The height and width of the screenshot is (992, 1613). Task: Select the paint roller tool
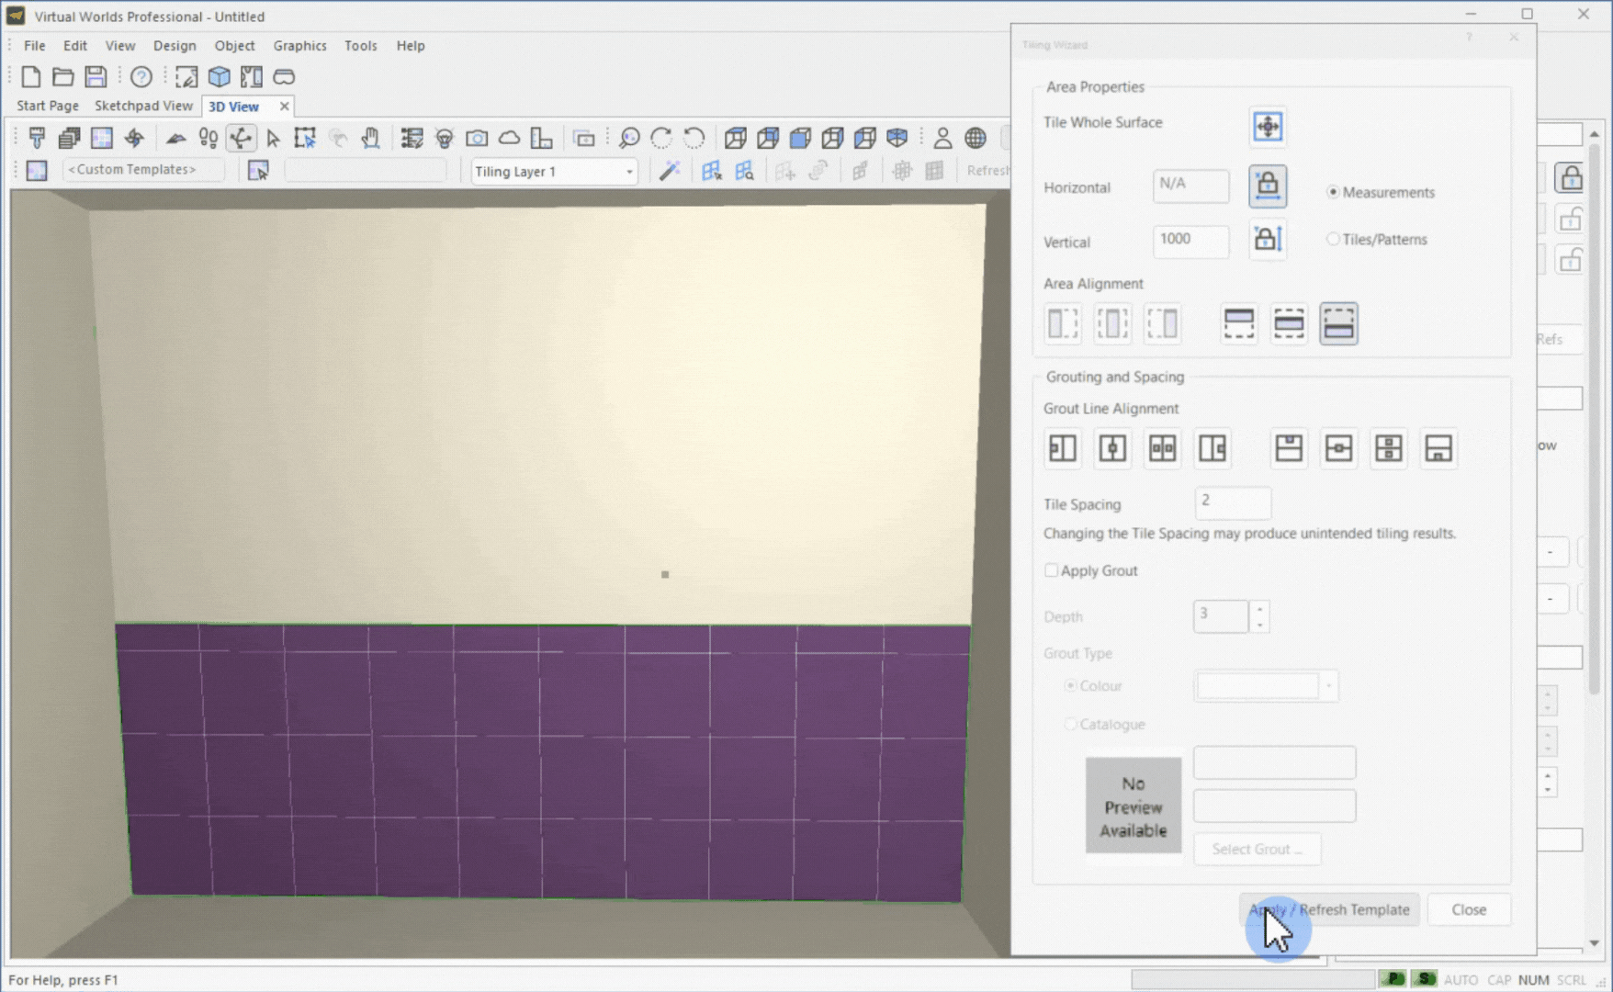pos(37,138)
